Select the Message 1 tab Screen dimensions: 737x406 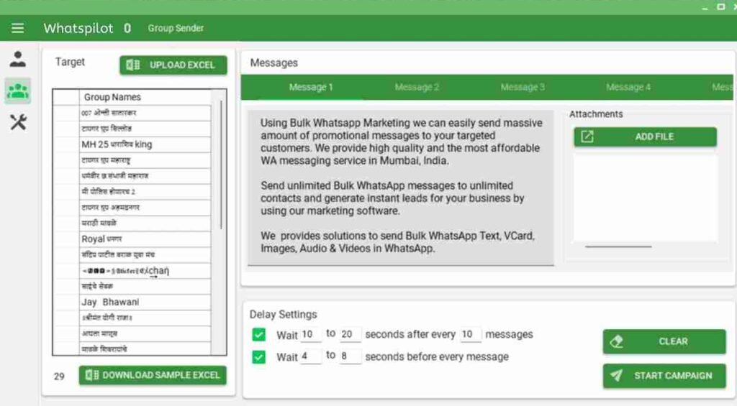pyautogui.click(x=311, y=87)
